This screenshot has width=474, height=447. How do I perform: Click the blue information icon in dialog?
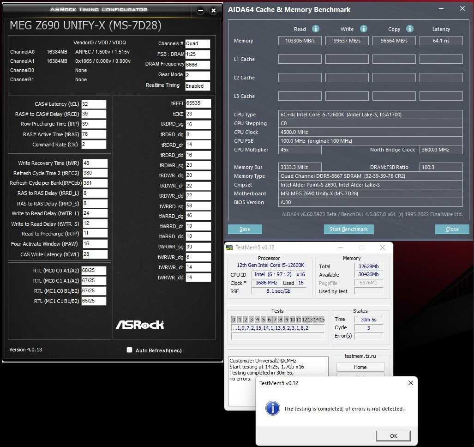click(x=273, y=408)
